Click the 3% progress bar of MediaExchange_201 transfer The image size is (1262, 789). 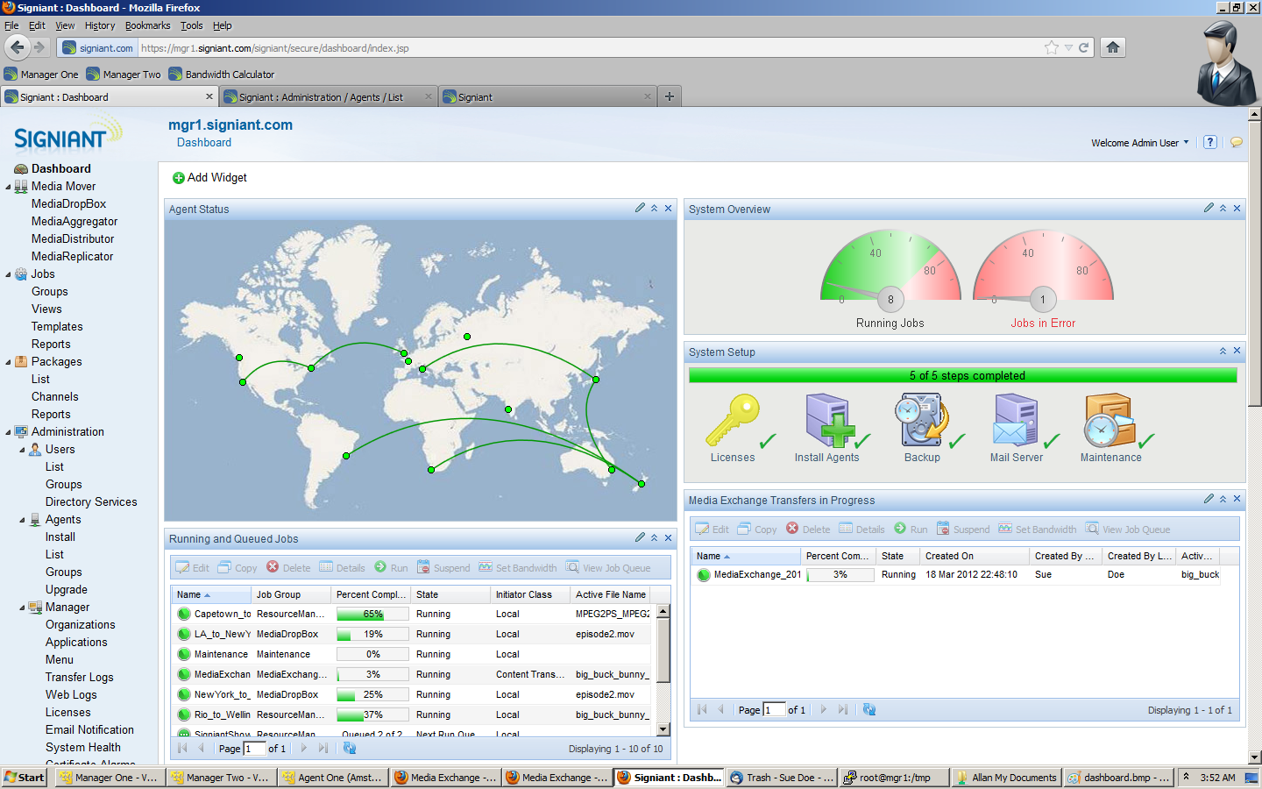840,575
